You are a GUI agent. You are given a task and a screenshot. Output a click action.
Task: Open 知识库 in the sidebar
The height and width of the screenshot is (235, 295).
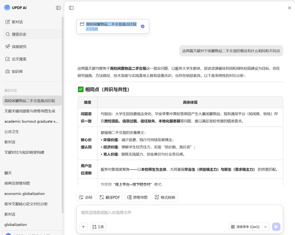tap(32, 71)
